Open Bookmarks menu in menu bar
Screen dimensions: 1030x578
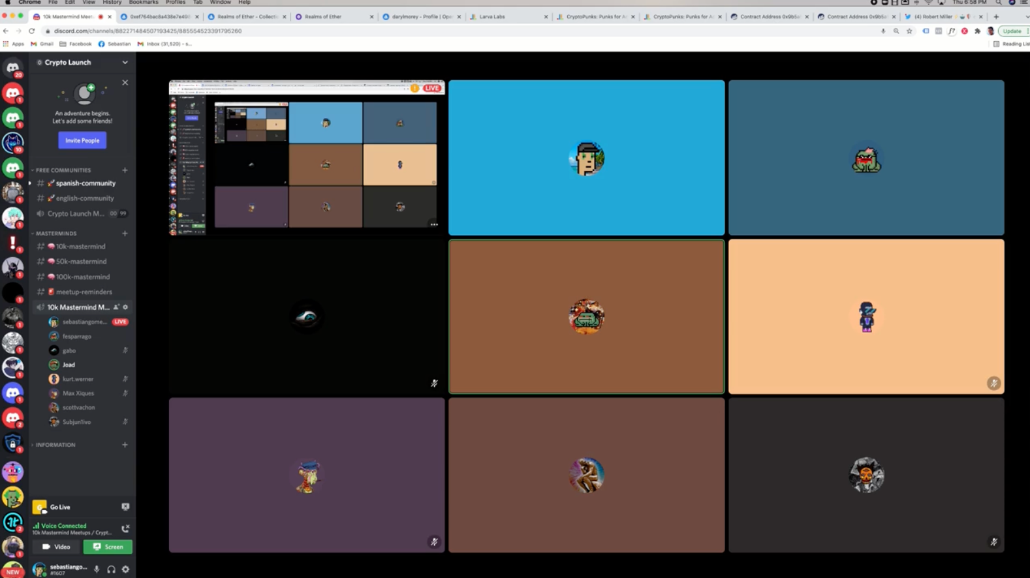pos(144,3)
